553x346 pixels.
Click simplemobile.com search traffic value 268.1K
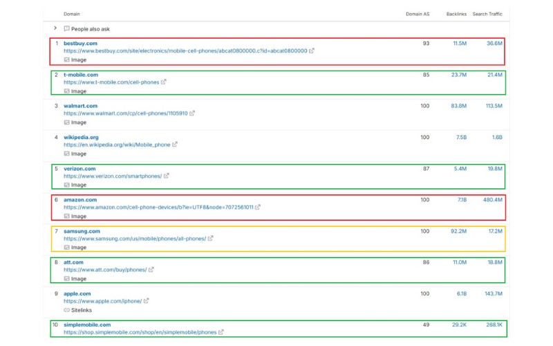coord(494,325)
